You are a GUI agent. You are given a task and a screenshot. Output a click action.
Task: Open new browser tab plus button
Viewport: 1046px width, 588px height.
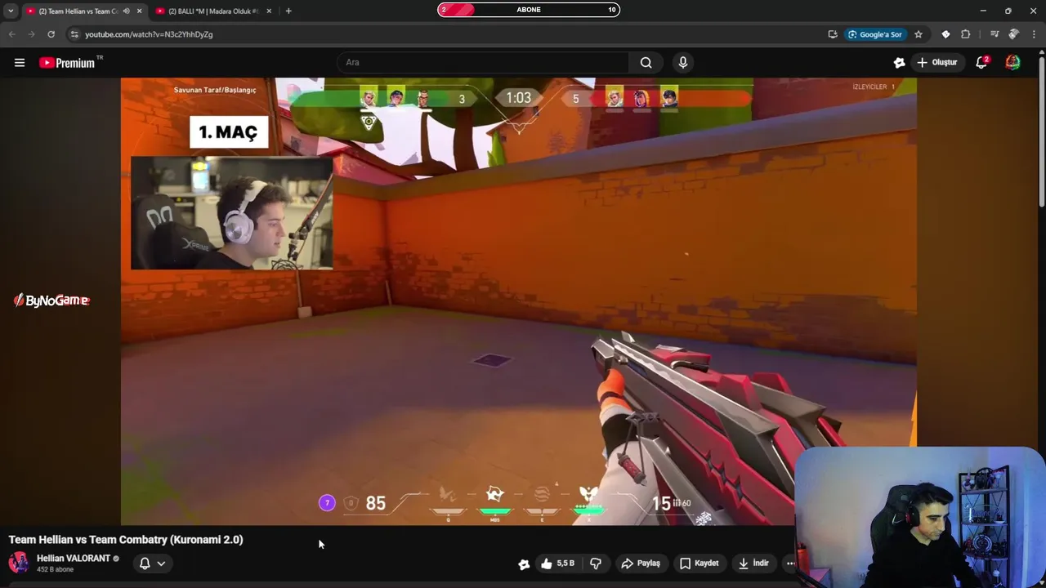(288, 11)
